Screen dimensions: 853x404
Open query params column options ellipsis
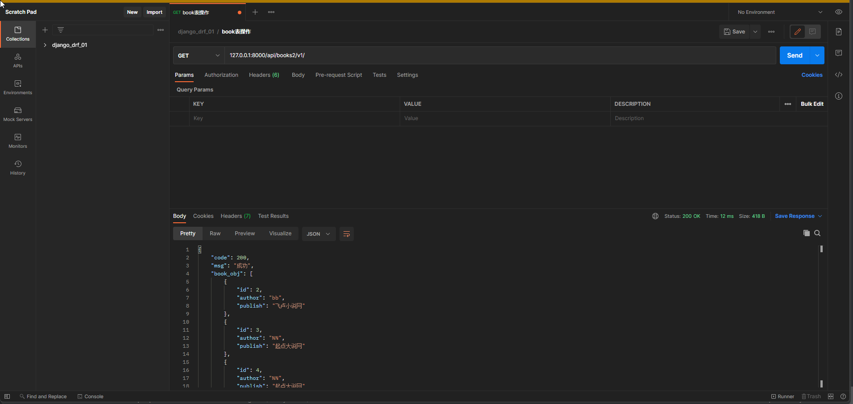[788, 104]
